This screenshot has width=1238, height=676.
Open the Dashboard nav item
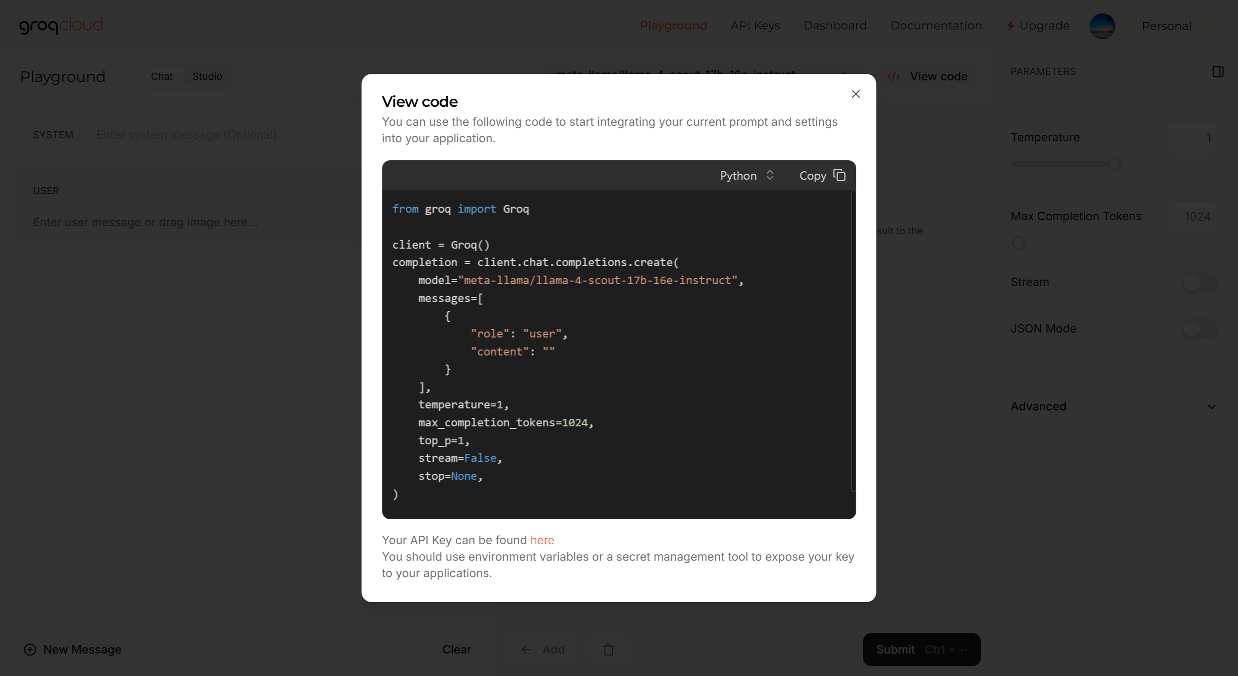tap(835, 25)
